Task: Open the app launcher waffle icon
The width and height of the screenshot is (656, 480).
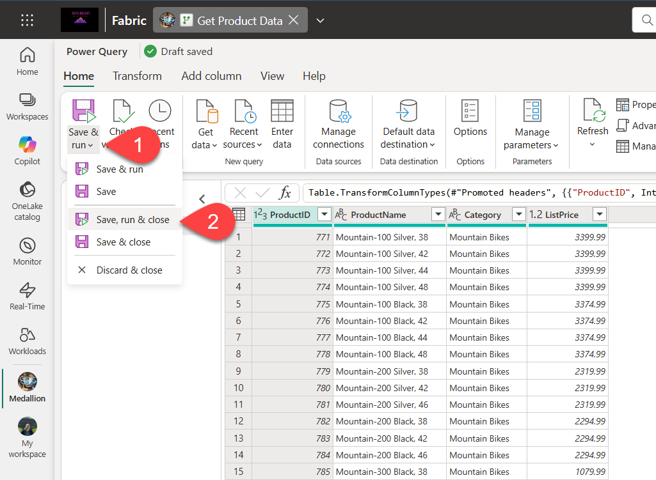Action: (x=27, y=20)
